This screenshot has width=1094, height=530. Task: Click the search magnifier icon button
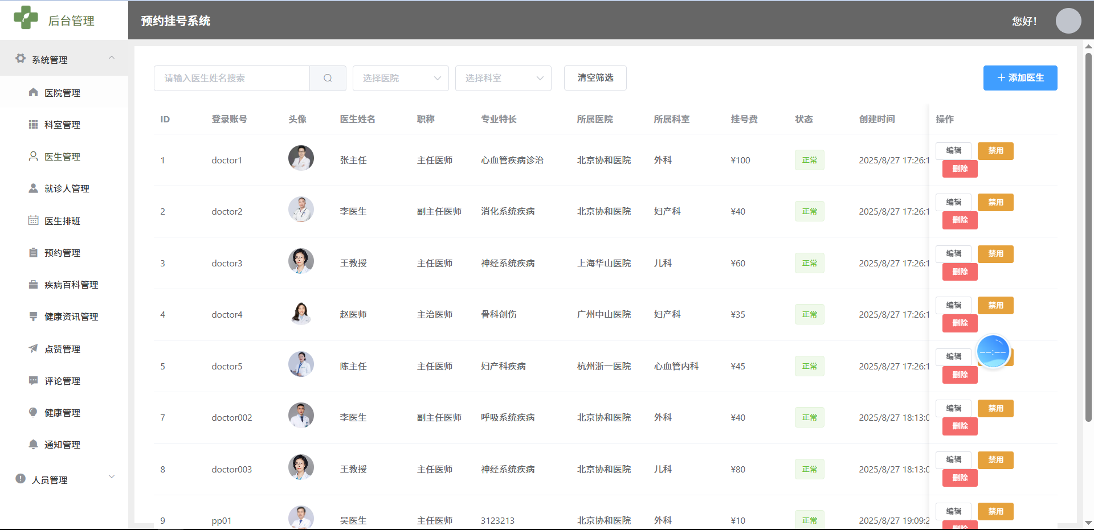click(328, 78)
